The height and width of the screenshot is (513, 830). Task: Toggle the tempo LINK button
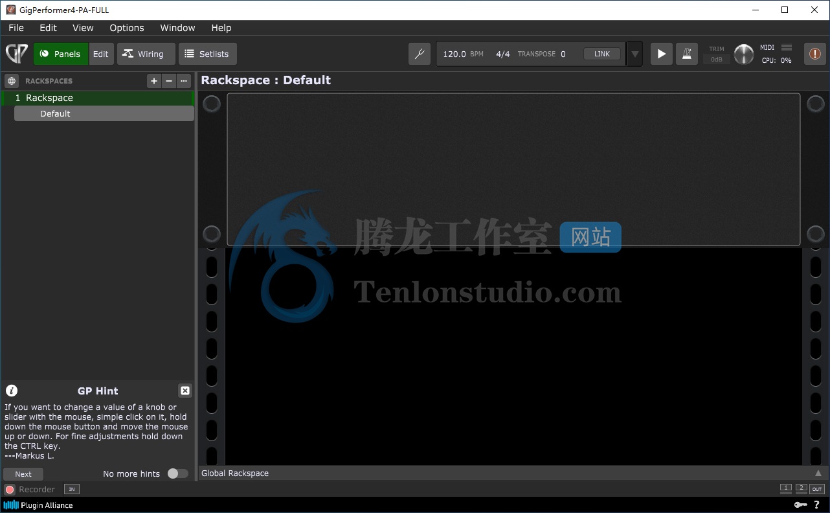pyautogui.click(x=602, y=54)
